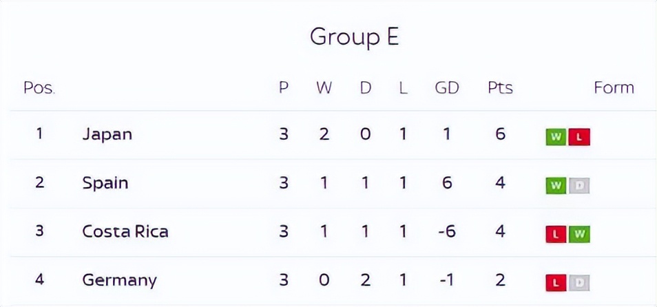Select the Costa Rica team name

coord(125,231)
